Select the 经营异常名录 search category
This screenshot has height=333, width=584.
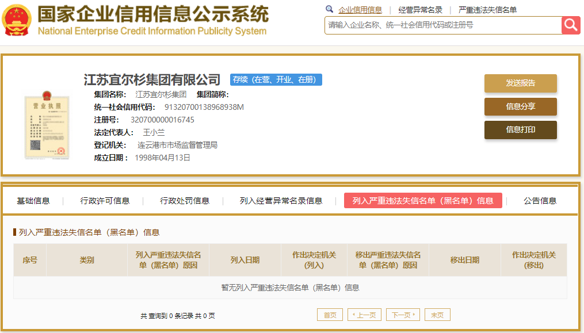(x=421, y=10)
